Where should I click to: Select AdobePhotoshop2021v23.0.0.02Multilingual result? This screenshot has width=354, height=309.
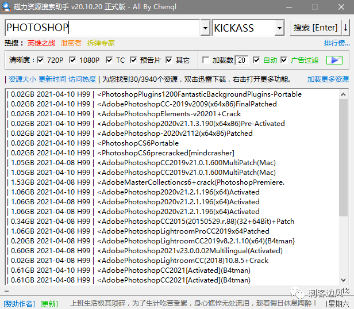click(x=173, y=251)
